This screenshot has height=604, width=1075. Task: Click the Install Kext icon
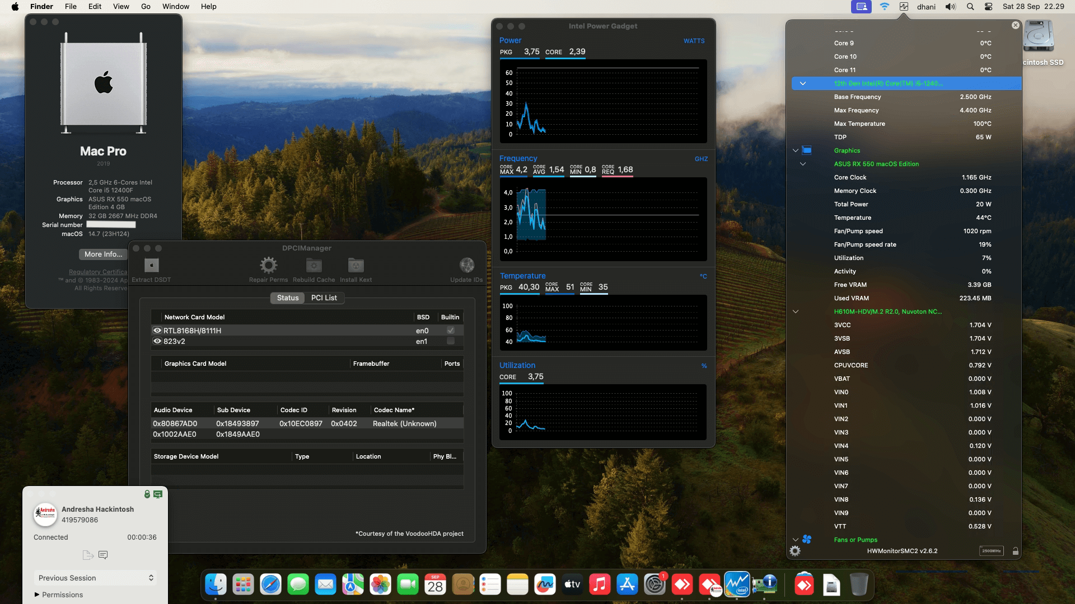[x=356, y=265]
